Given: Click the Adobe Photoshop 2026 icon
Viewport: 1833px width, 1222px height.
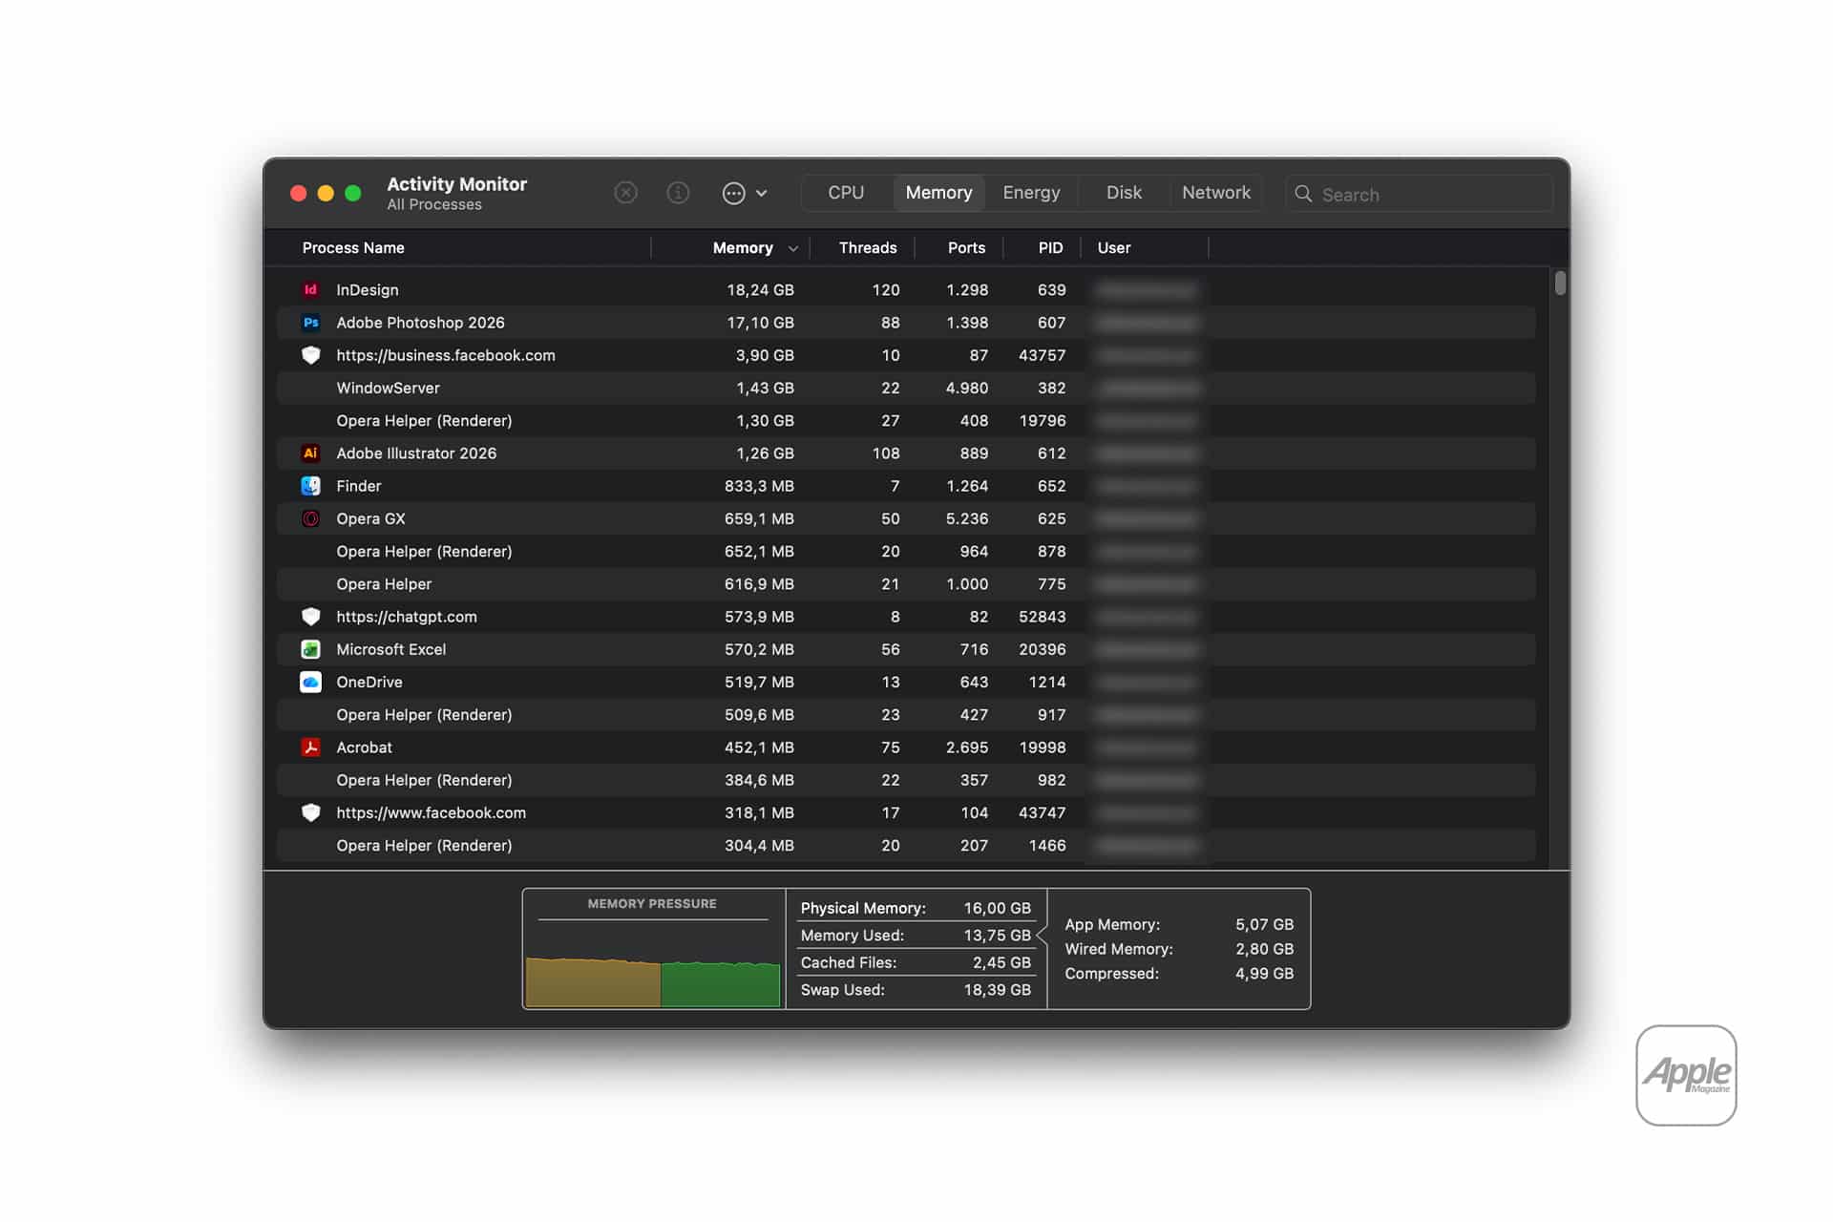Looking at the screenshot, I should click(x=310, y=323).
